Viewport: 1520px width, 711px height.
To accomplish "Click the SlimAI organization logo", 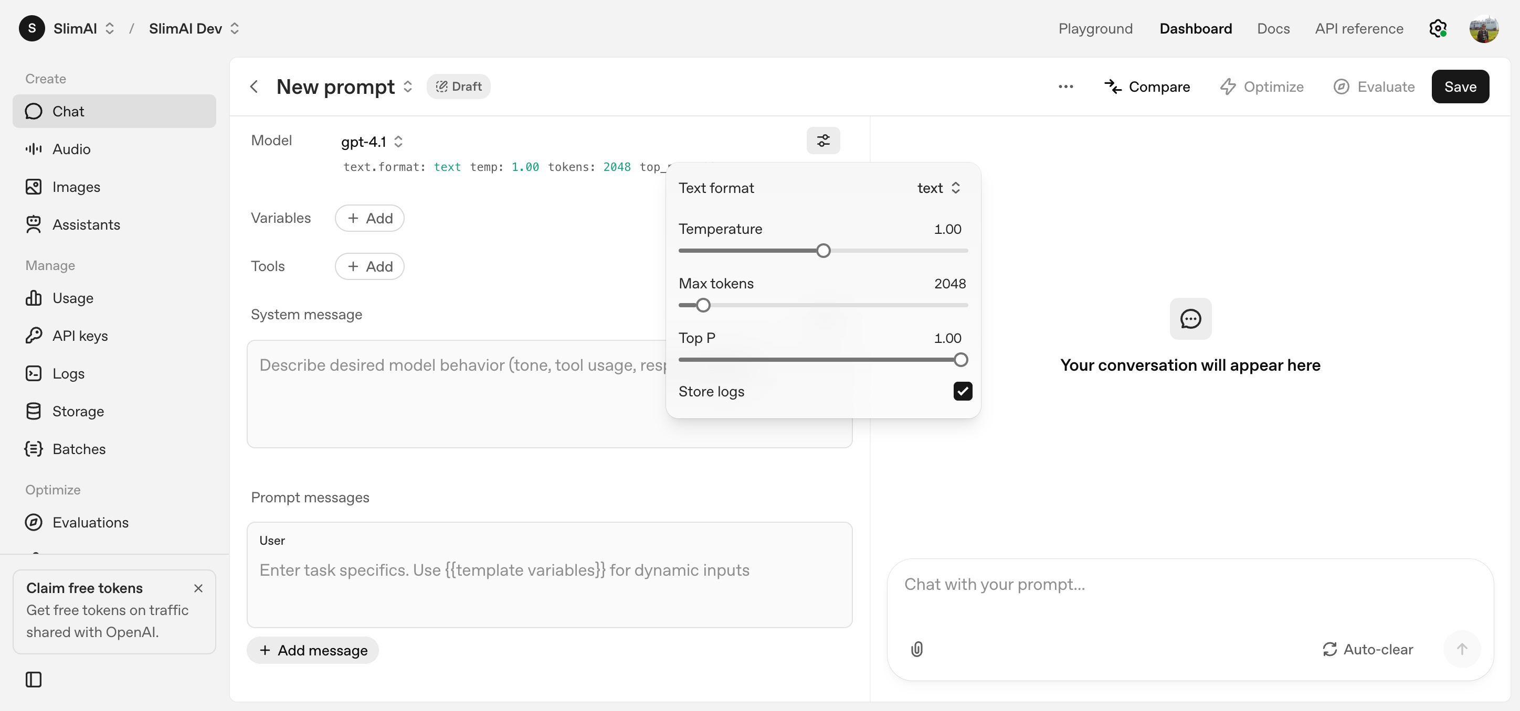I will 32,28.
